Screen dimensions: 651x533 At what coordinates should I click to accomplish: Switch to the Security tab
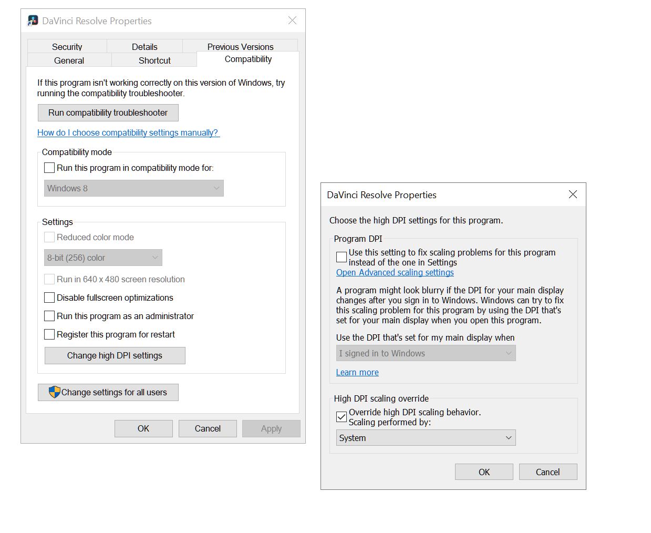coord(67,46)
